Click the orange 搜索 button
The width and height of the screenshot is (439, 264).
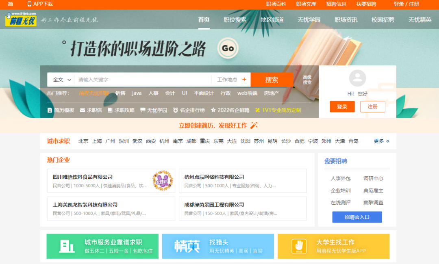[272, 80]
